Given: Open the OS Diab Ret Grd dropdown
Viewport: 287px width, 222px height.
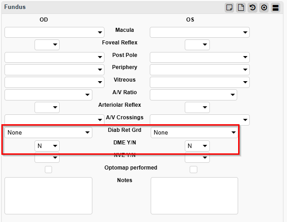Looking at the screenshot, I should [x=194, y=132].
